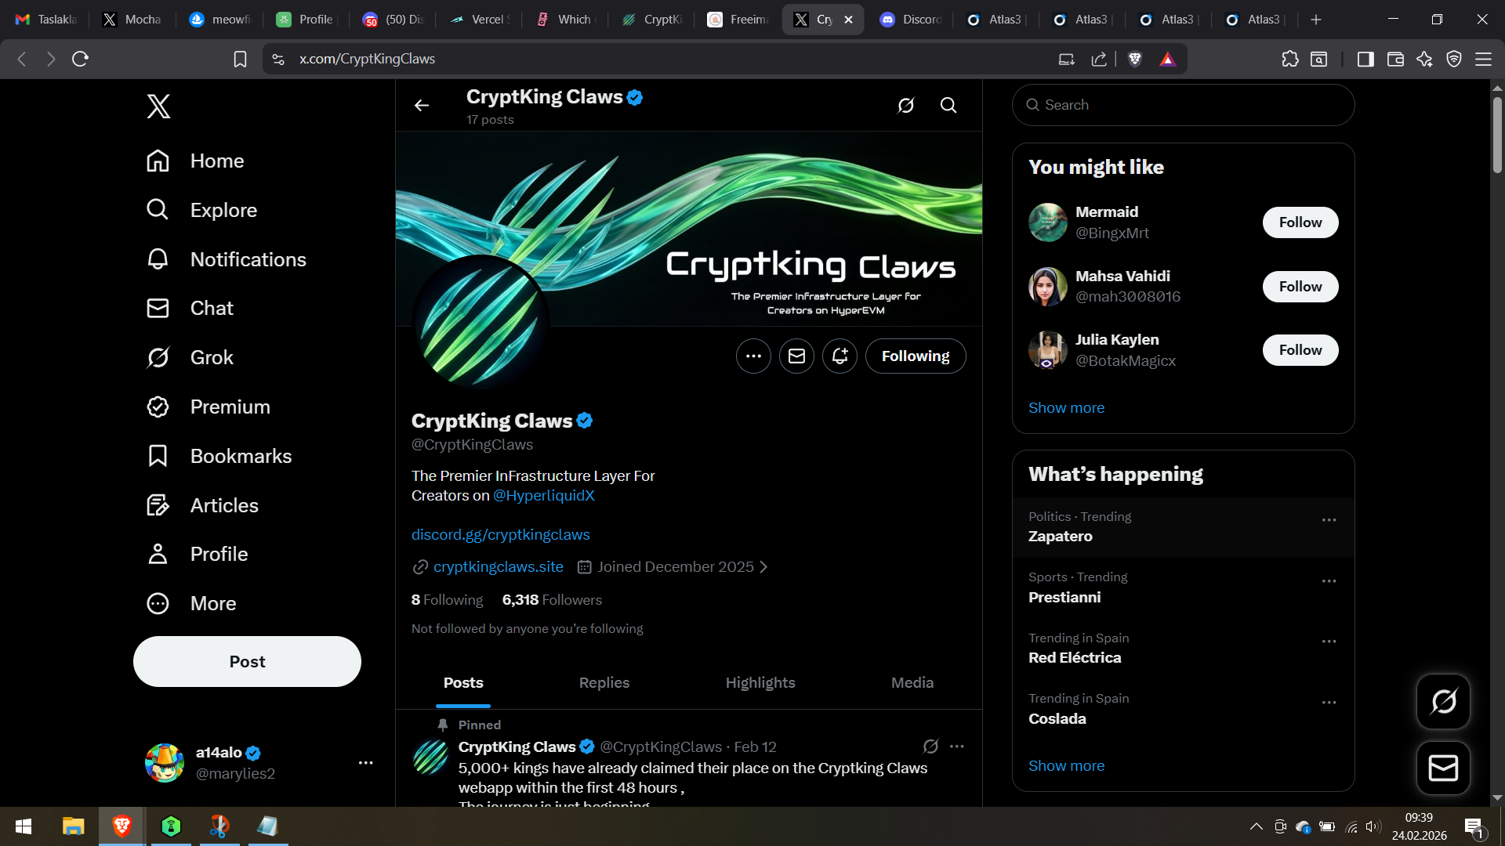
Task: Expand Joined December 2025 chevron
Action: pyautogui.click(x=763, y=567)
